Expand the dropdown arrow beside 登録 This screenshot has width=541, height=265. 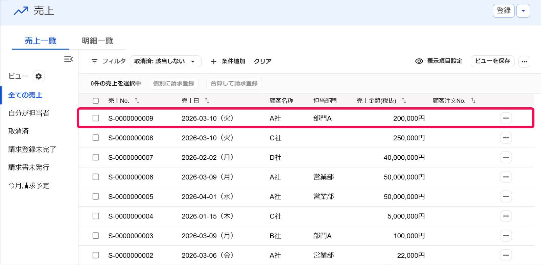pyautogui.click(x=523, y=11)
